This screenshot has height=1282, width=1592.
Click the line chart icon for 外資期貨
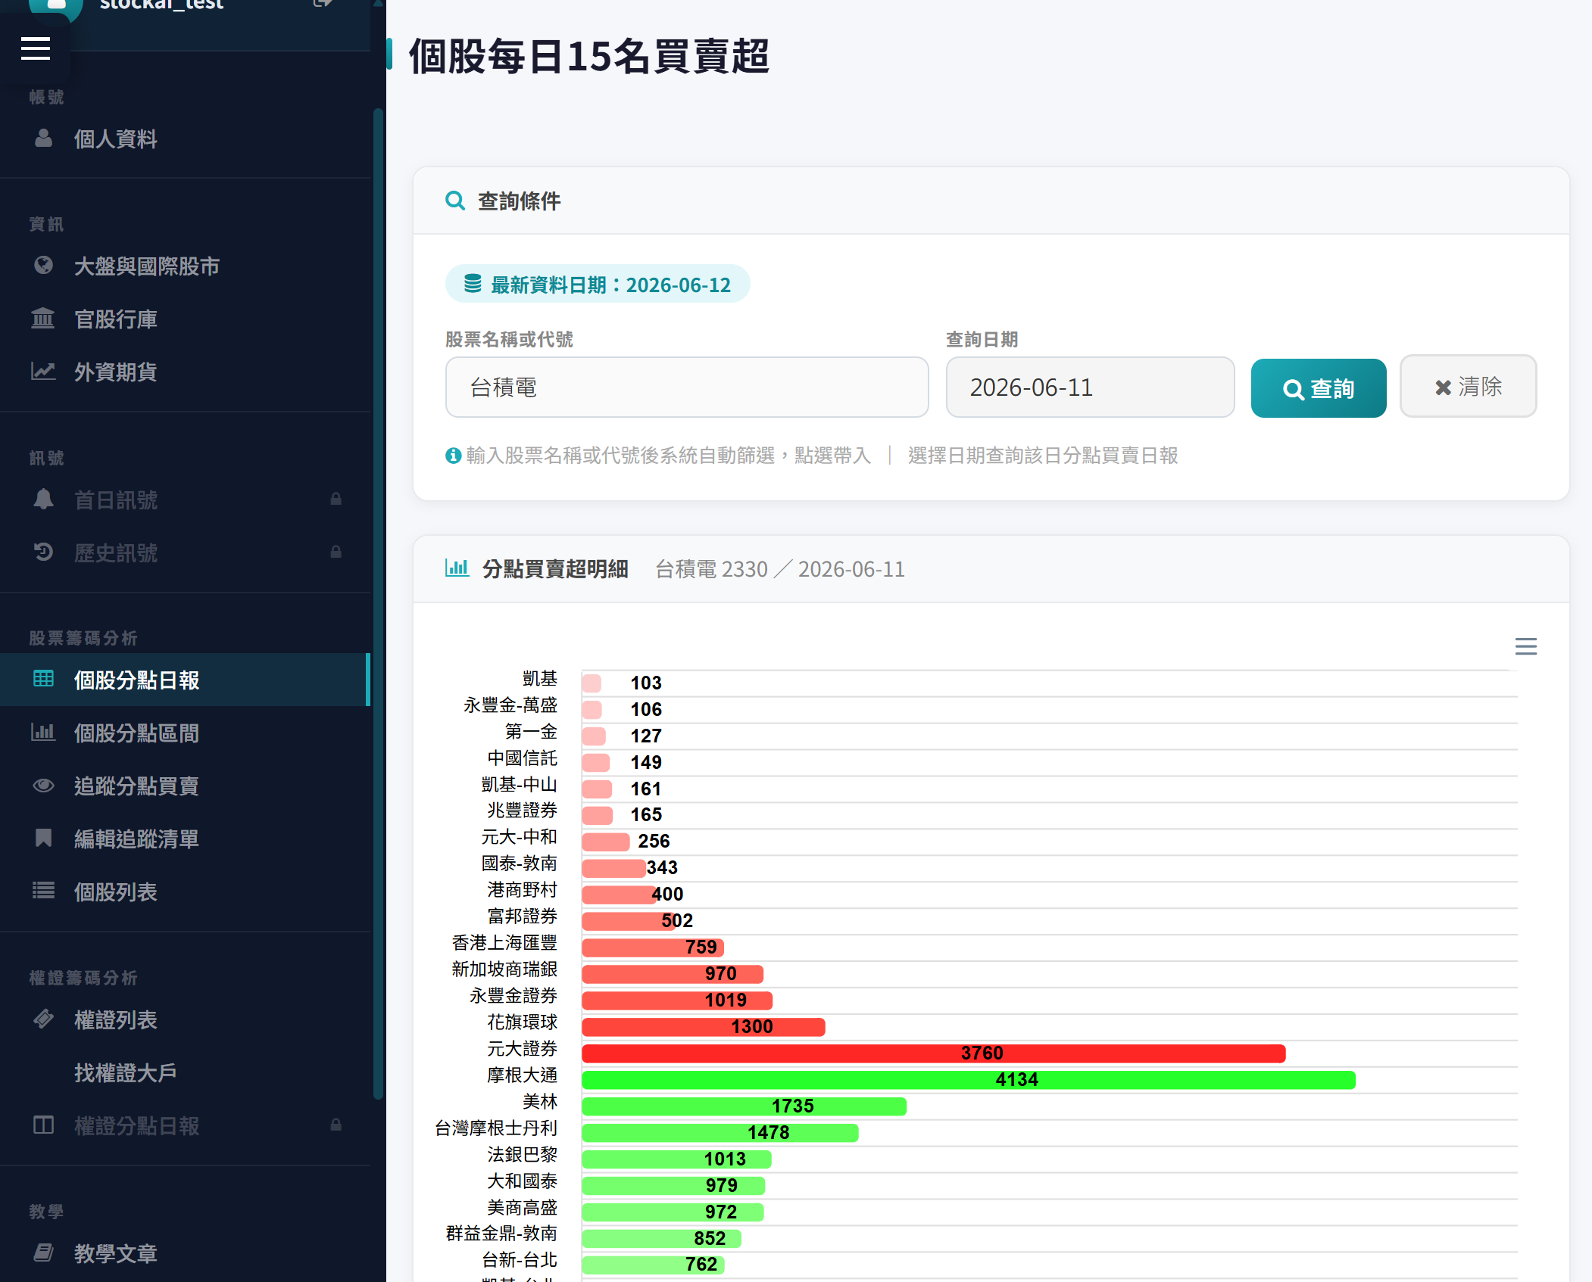click(43, 372)
